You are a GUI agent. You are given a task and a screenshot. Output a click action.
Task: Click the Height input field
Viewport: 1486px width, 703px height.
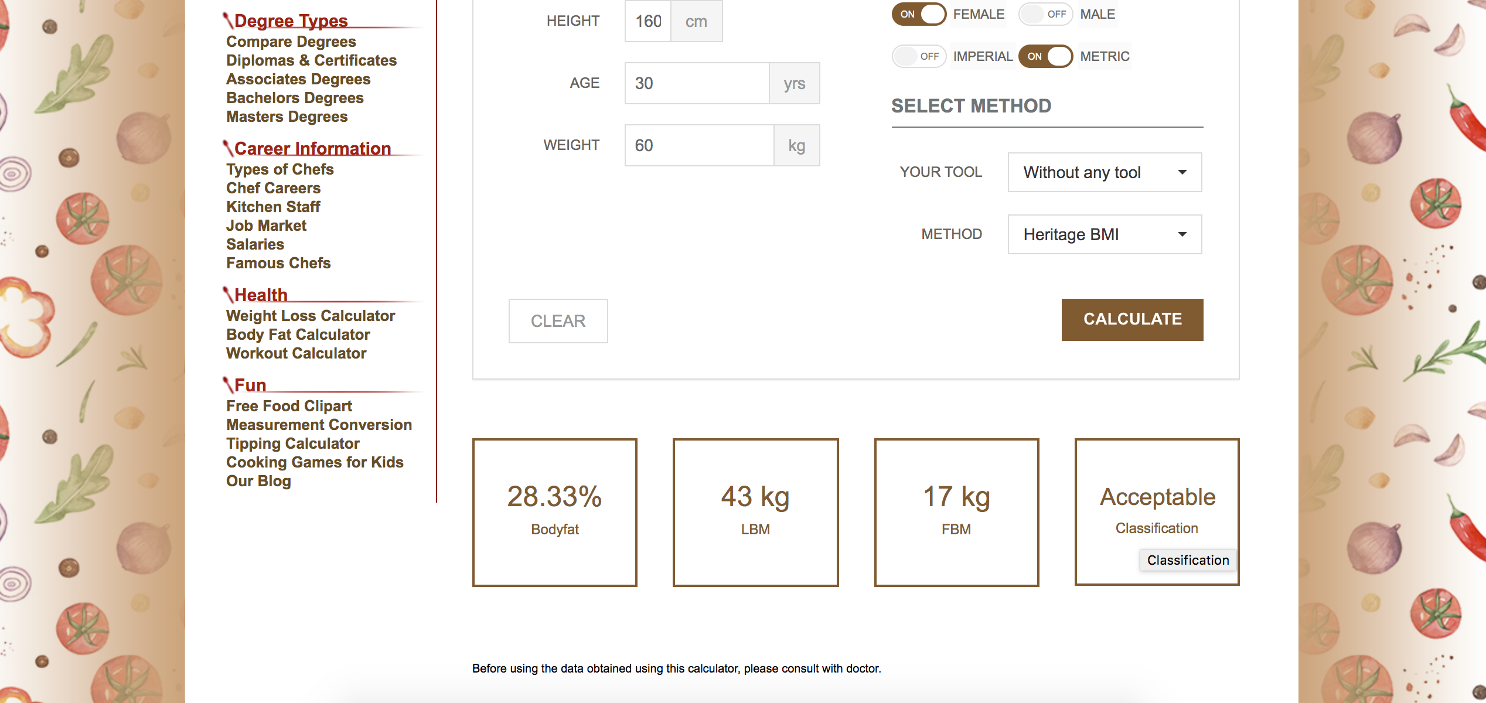coord(647,22)
